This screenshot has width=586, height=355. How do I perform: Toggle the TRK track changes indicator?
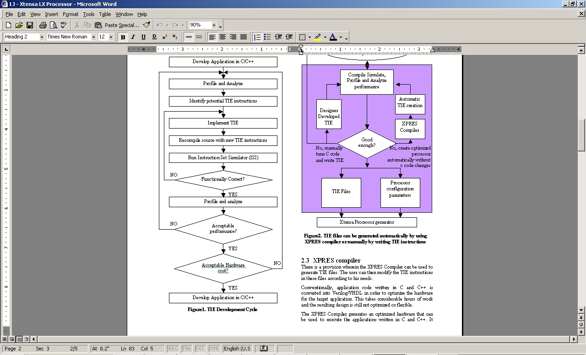pos(187,349)
